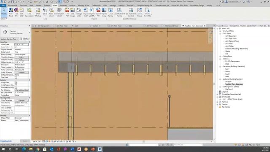Toggle Crop Region Visible checkbox
The width and height of the screenshot is (270, 152).
pos(16,85)
